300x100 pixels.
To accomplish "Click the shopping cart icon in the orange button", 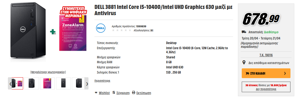I will coord(247,74).
